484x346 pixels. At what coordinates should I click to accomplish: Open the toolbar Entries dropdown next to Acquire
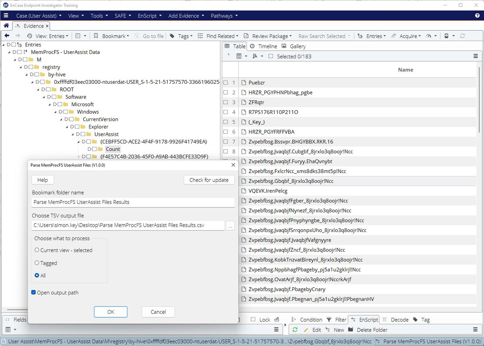(x=372, y=36)
